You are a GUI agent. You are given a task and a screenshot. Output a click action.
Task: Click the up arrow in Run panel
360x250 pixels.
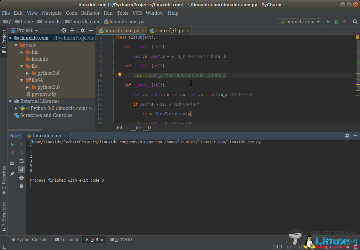click(21, 144)
